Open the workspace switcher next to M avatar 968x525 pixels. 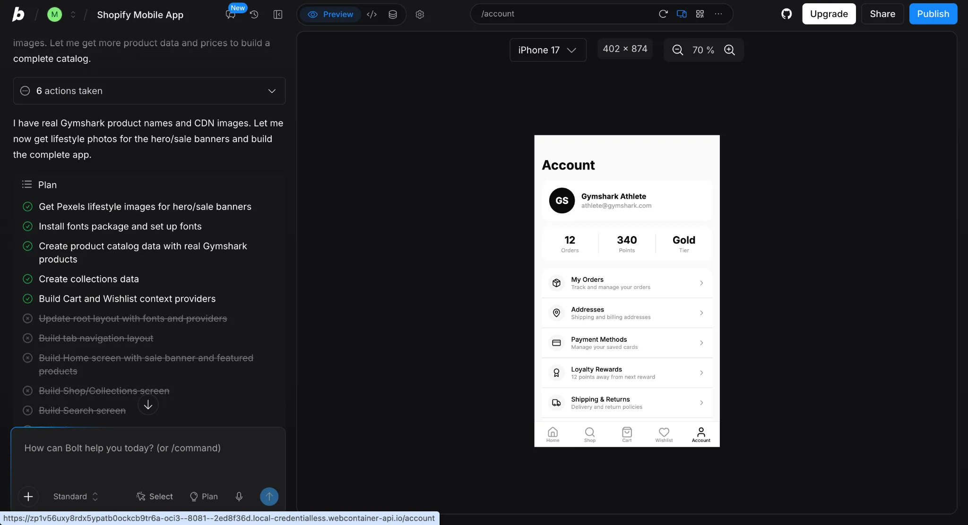[73, 15]
